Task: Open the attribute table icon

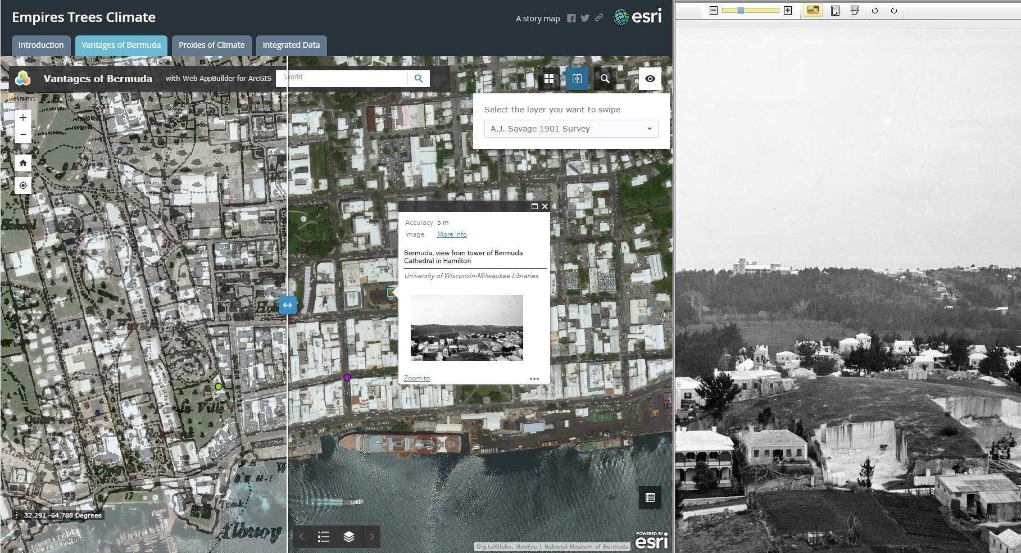Action: (x=650, y=497)
